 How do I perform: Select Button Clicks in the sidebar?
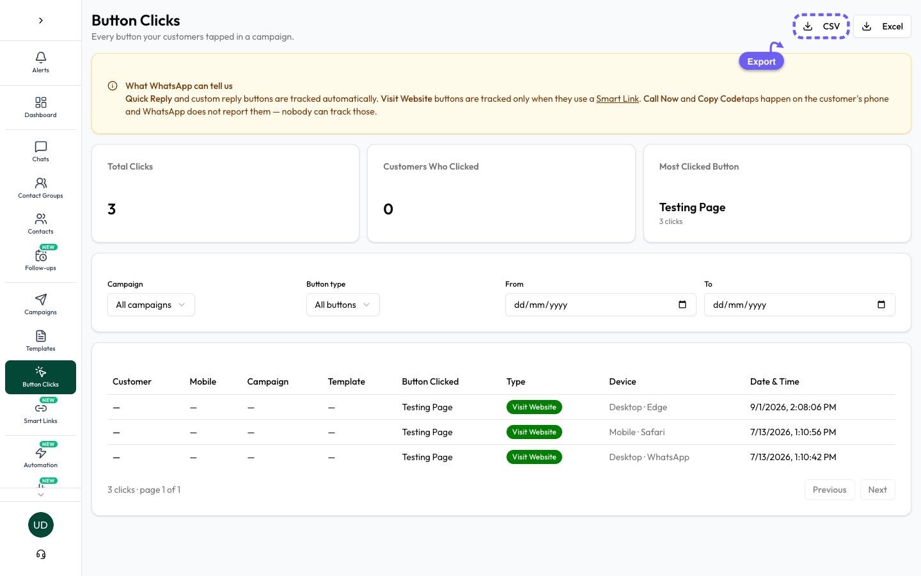click(x=40, y=377)
